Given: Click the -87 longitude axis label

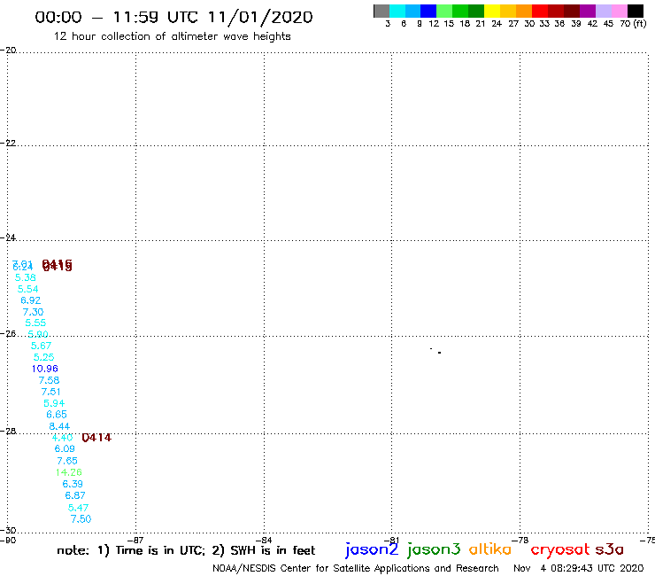Looking at the screenshot, I should (x=136, y=540).
